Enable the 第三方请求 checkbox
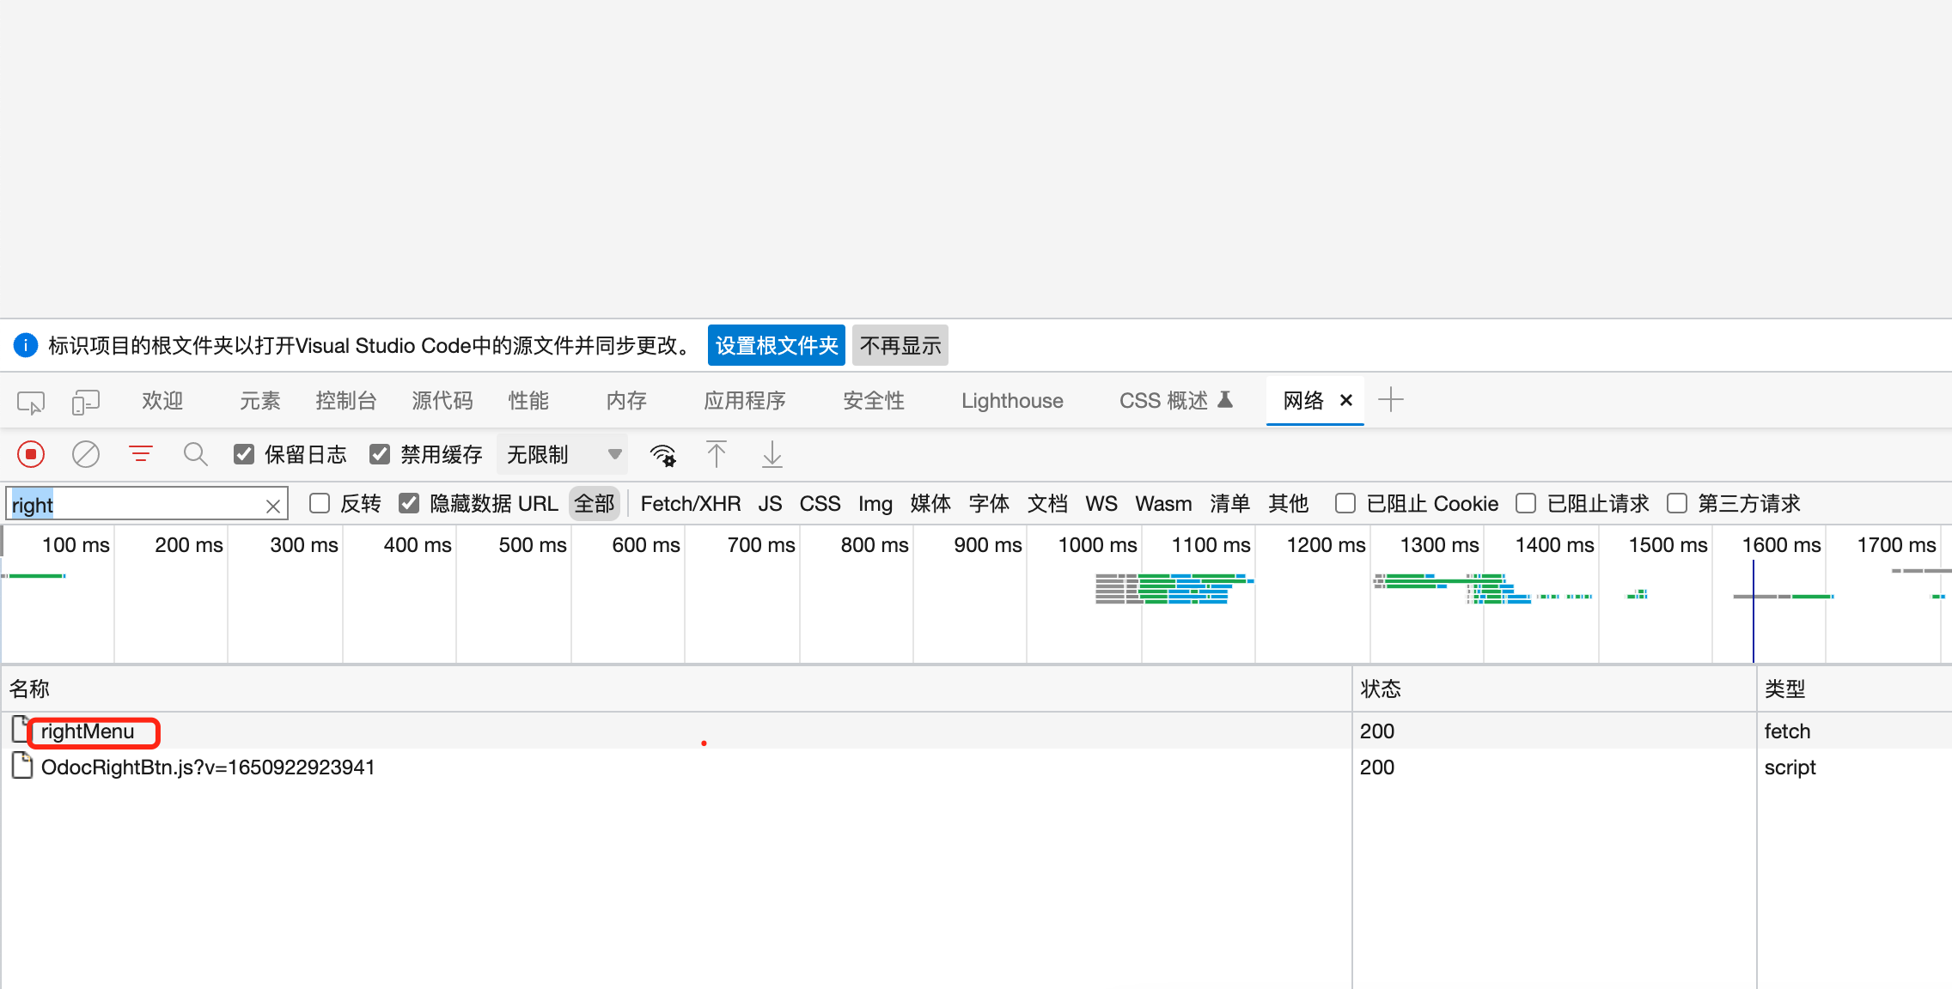The width and height of the screenshot is (1952, 989). (1677, 503)
